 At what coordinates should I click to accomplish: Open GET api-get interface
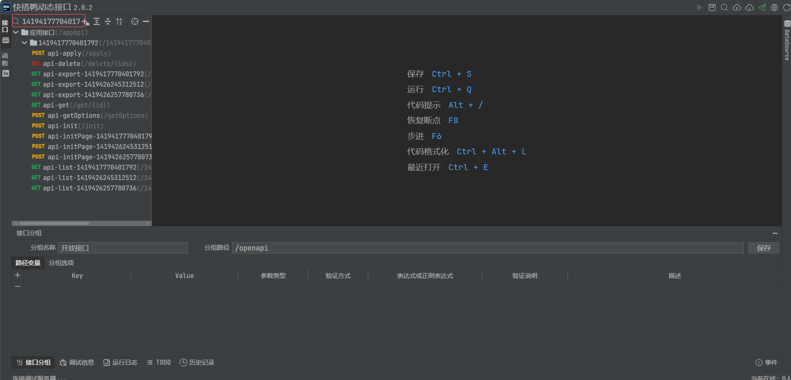click(x=82, y=105)
